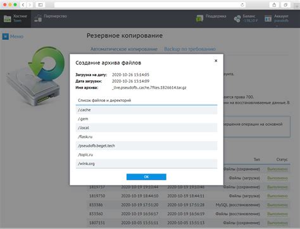Click the archive name _live.pseudofb tar.gz text
Screen dimensions: 300x229
pos(149,87)
